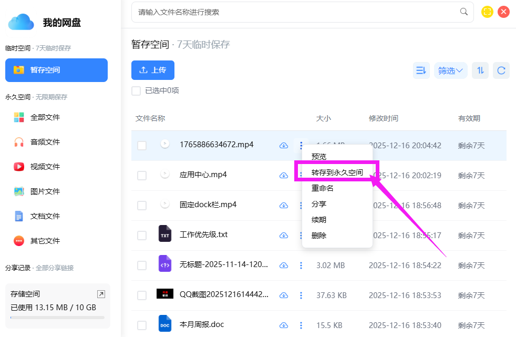Expand the 筛选 filter dropdown

tap(450, 70)
